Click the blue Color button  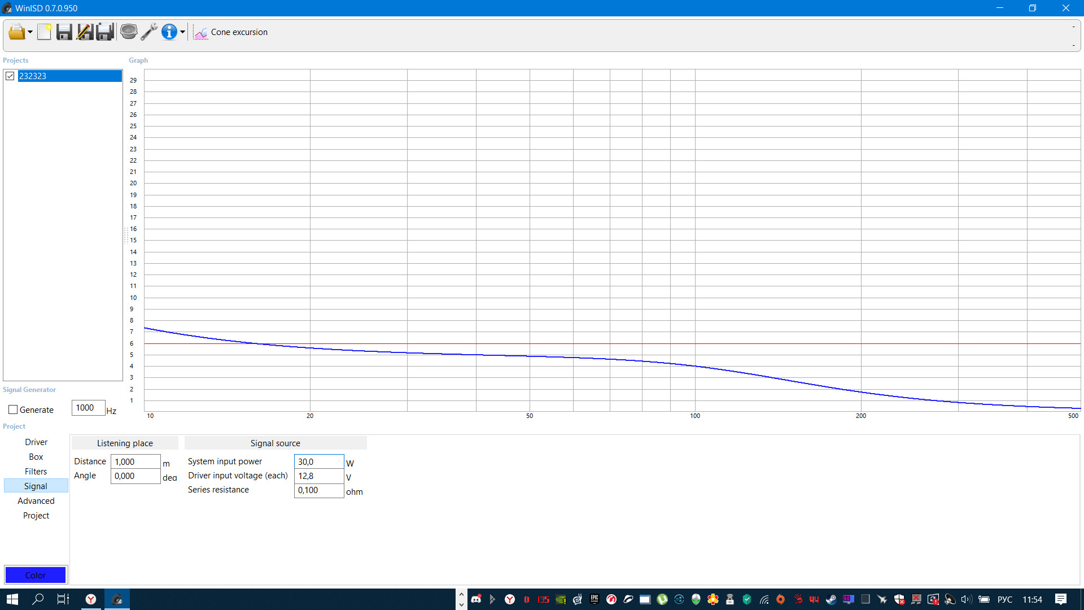(36, 575)
